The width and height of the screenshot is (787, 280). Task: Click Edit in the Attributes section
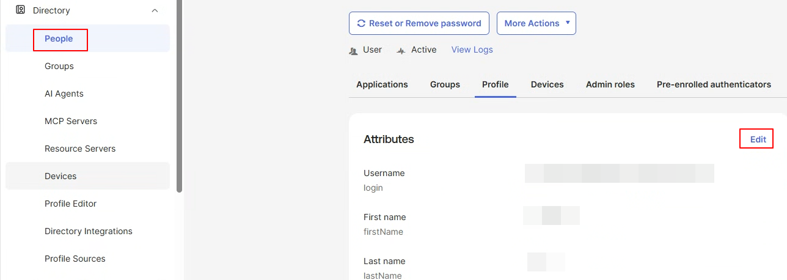pyautogui.click(x=758, y=139)
